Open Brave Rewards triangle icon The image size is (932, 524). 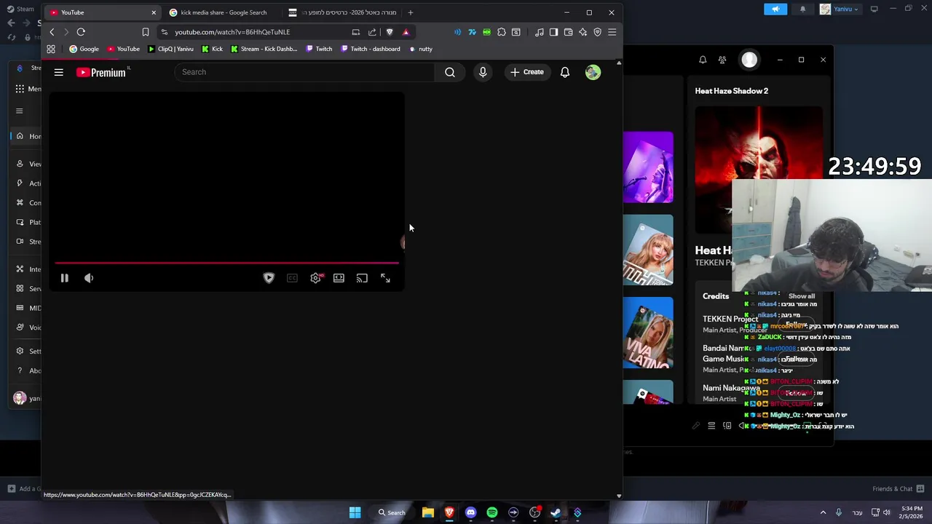(406, 32)
